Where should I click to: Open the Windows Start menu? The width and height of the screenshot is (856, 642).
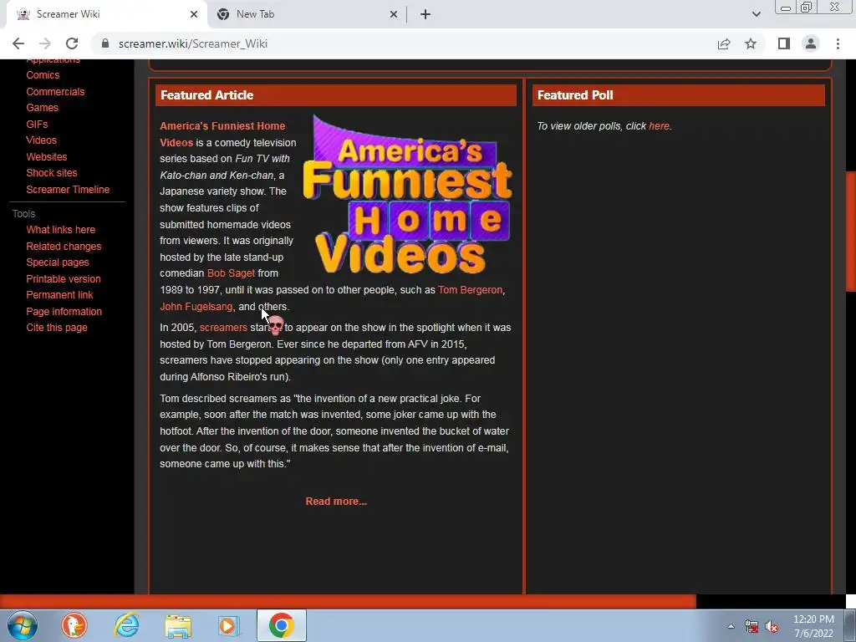(23, 625)
